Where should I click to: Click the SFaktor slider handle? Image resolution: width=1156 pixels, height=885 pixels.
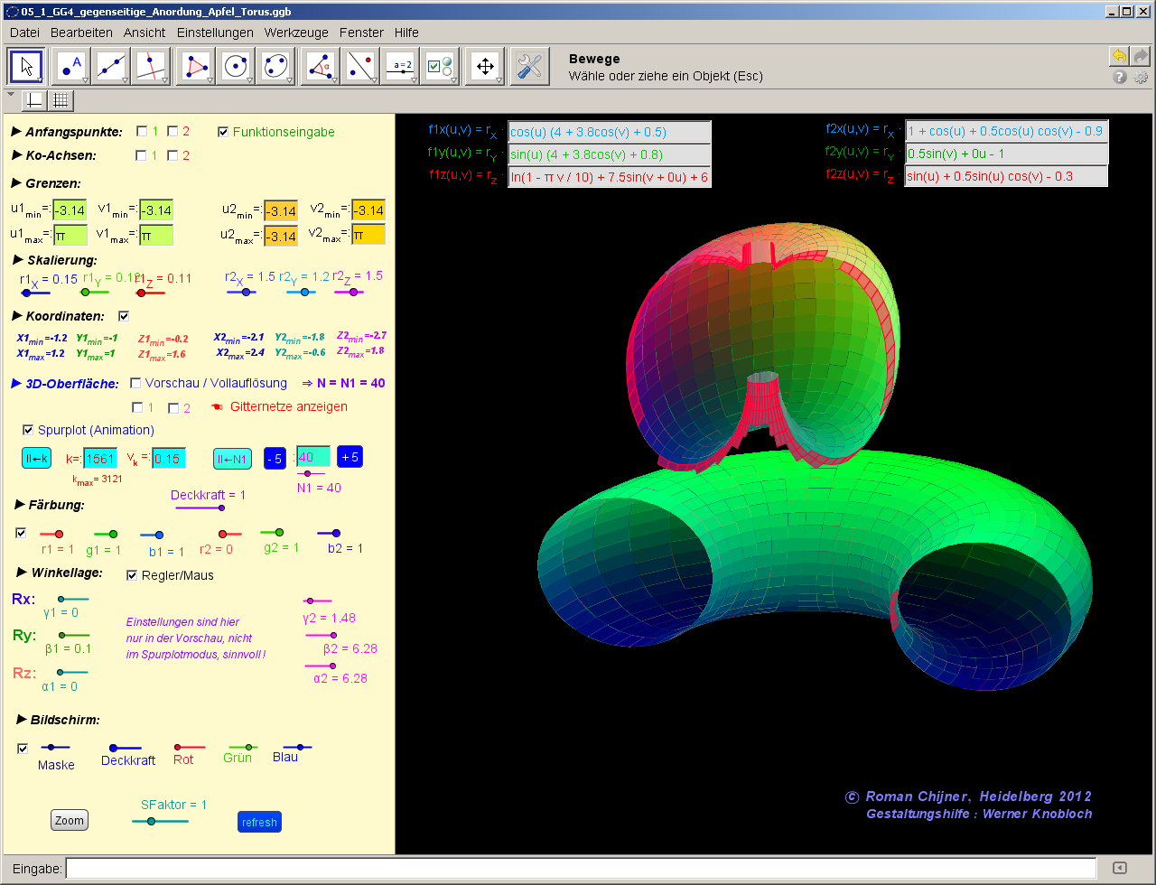click(151, 821)
